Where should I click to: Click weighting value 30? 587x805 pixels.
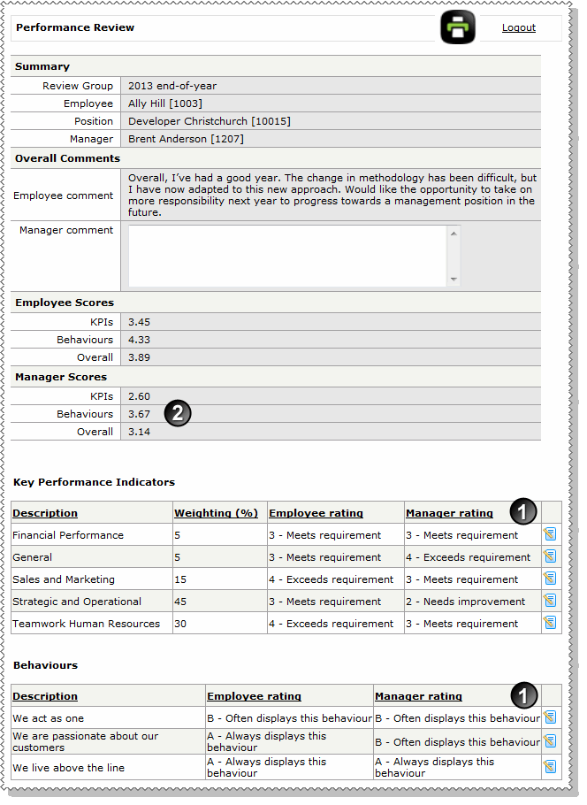pos(180,624)
